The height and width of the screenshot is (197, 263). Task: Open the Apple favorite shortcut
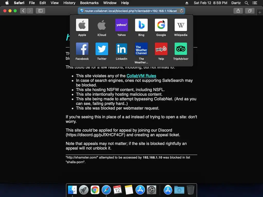tap(82, 25)
